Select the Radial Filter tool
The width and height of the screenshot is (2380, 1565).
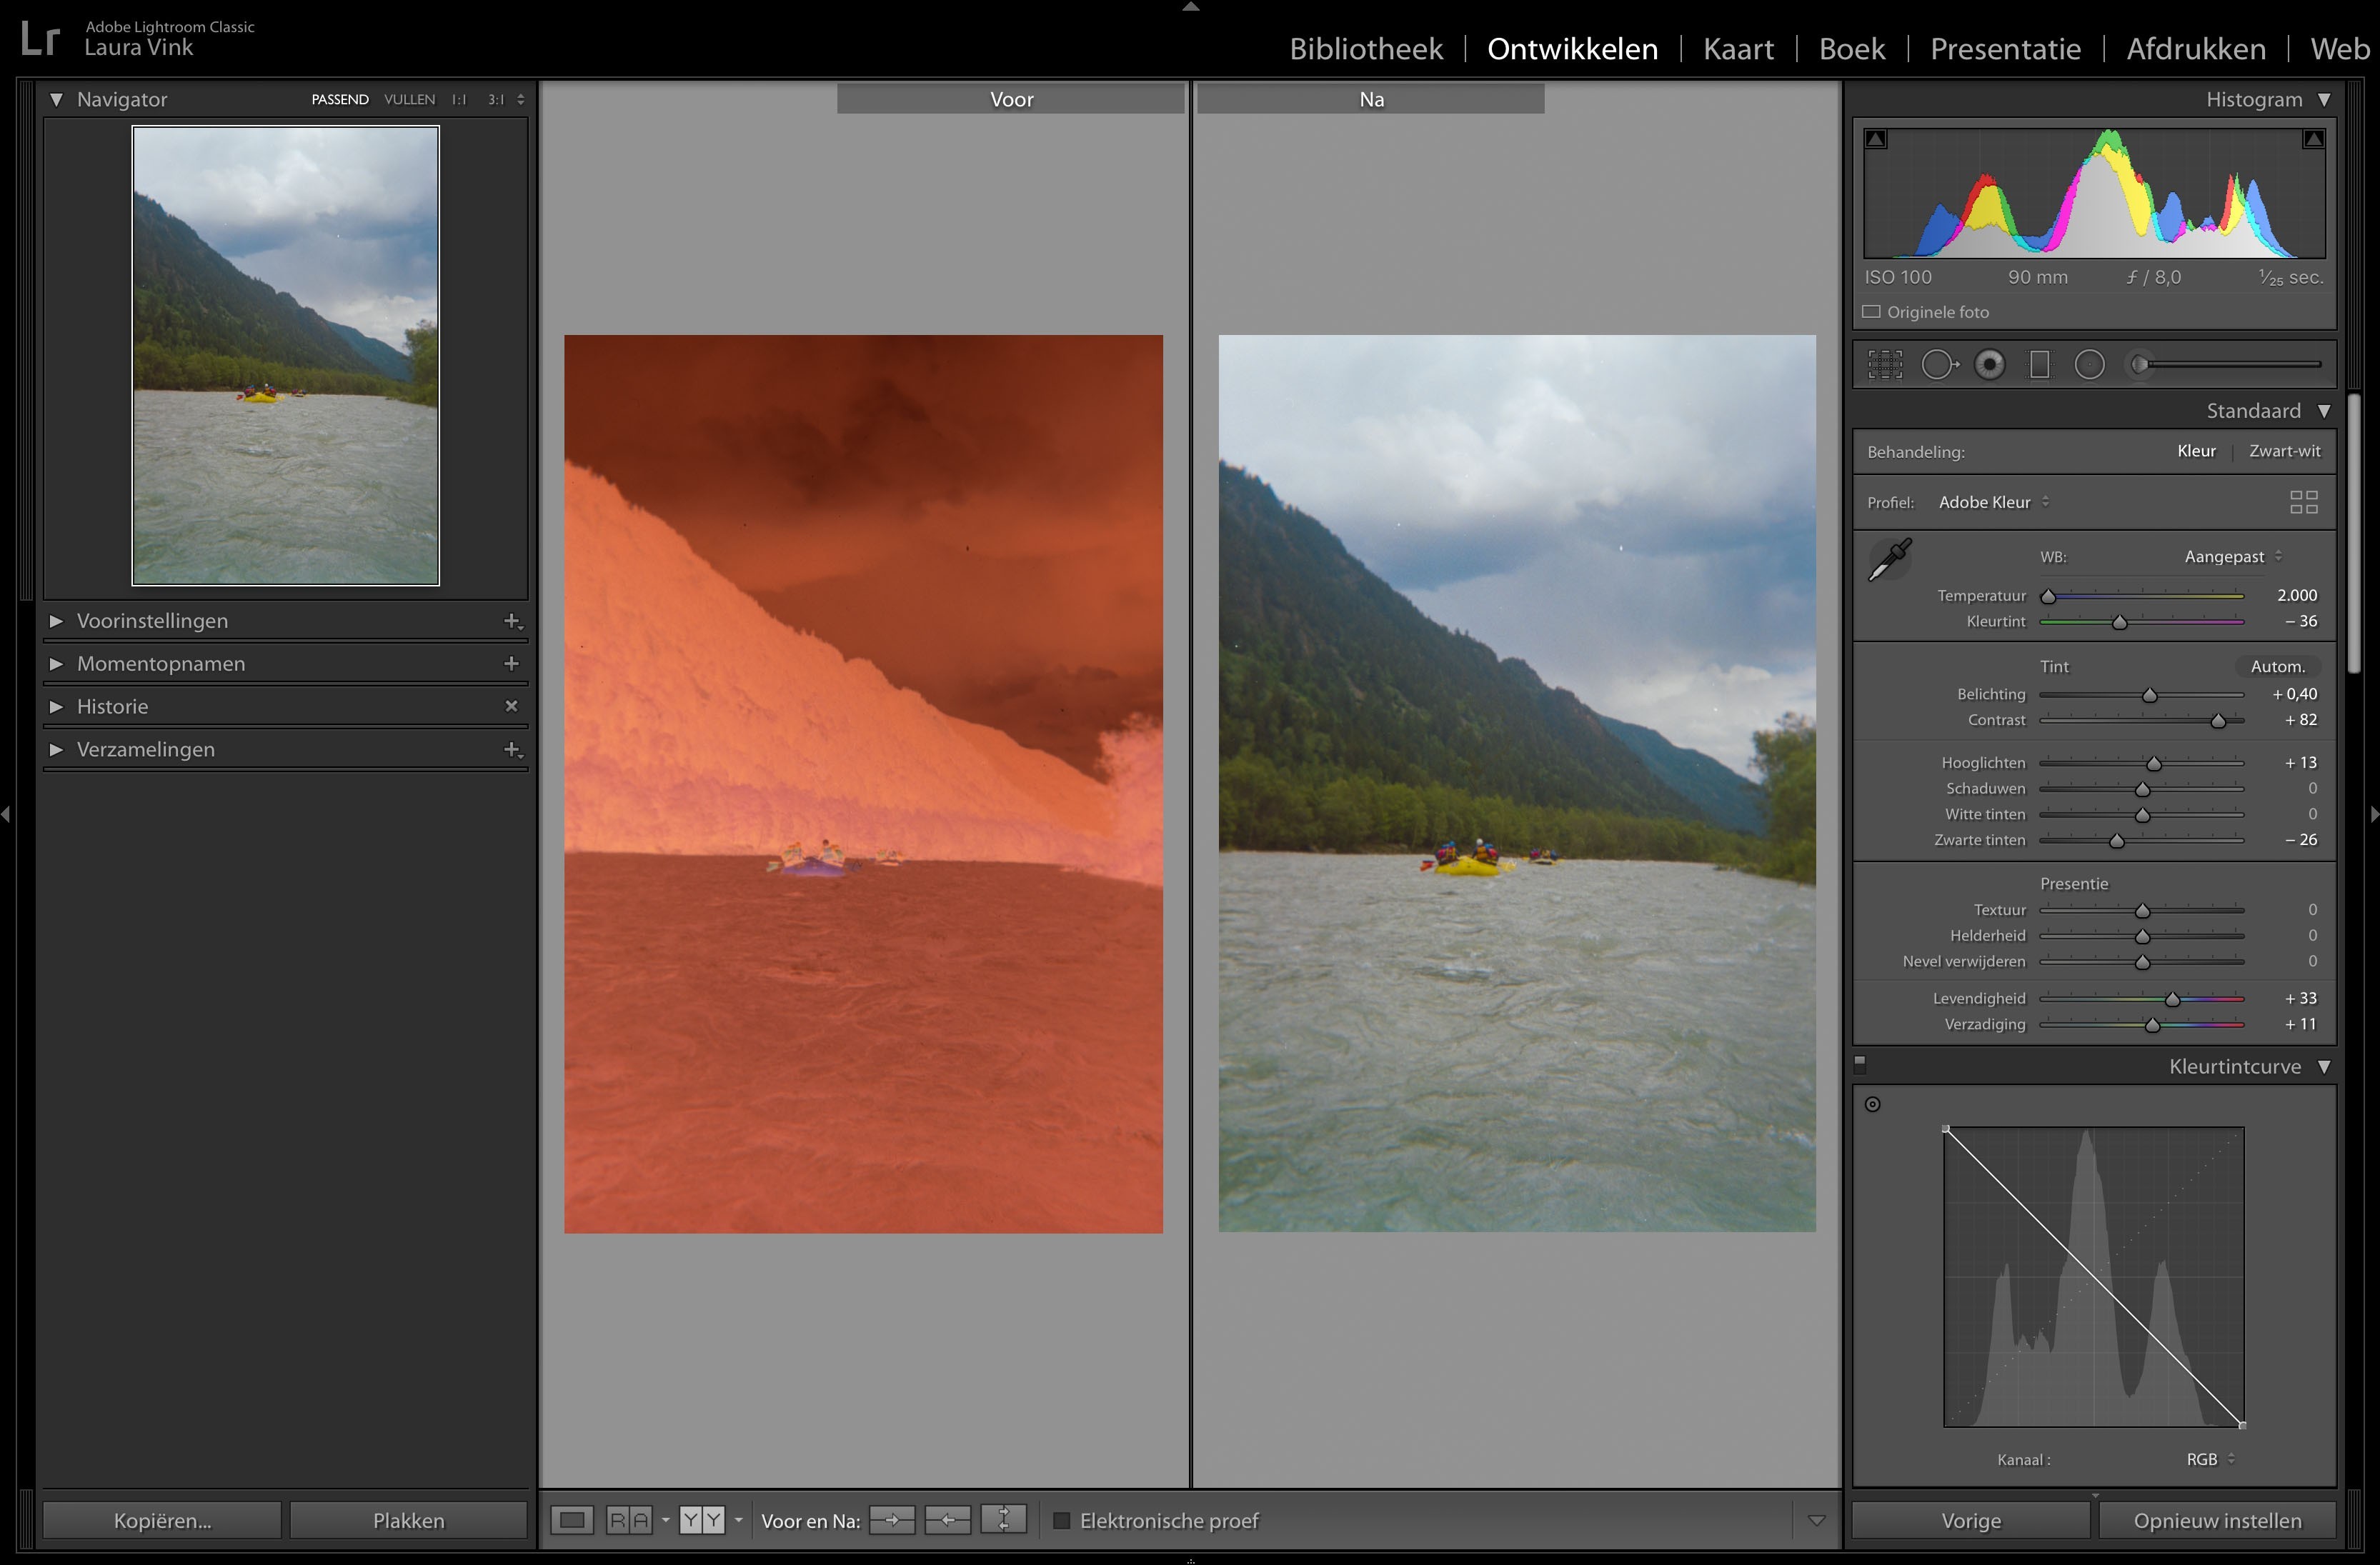(x=2089, y=364)
